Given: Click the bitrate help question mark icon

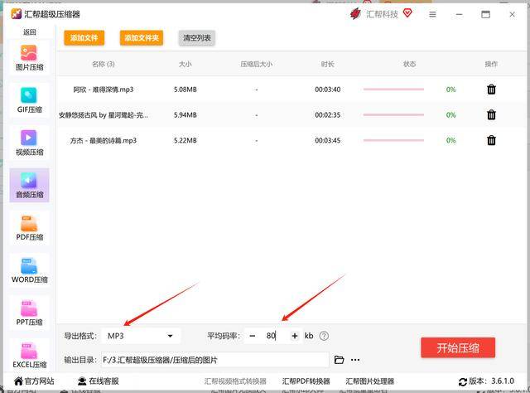Looking at the screenshot, I should pos(324,336).
